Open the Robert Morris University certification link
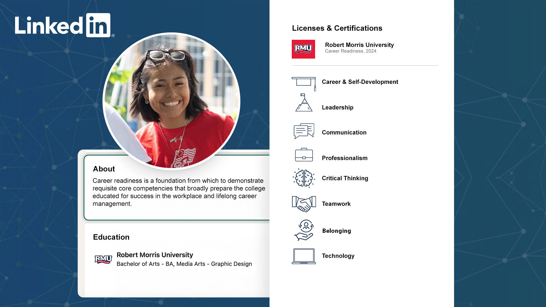The width and height of the screenshot is (546, 307). coord(359,45)
